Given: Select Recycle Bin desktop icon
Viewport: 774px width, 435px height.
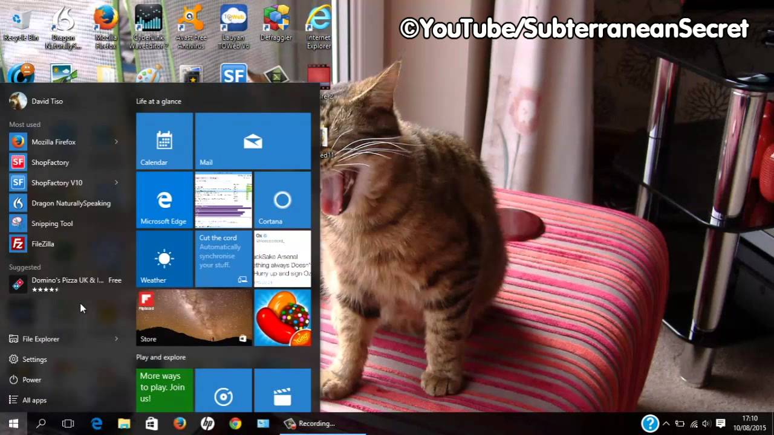Looking at the screenshot, I should 21,25.
